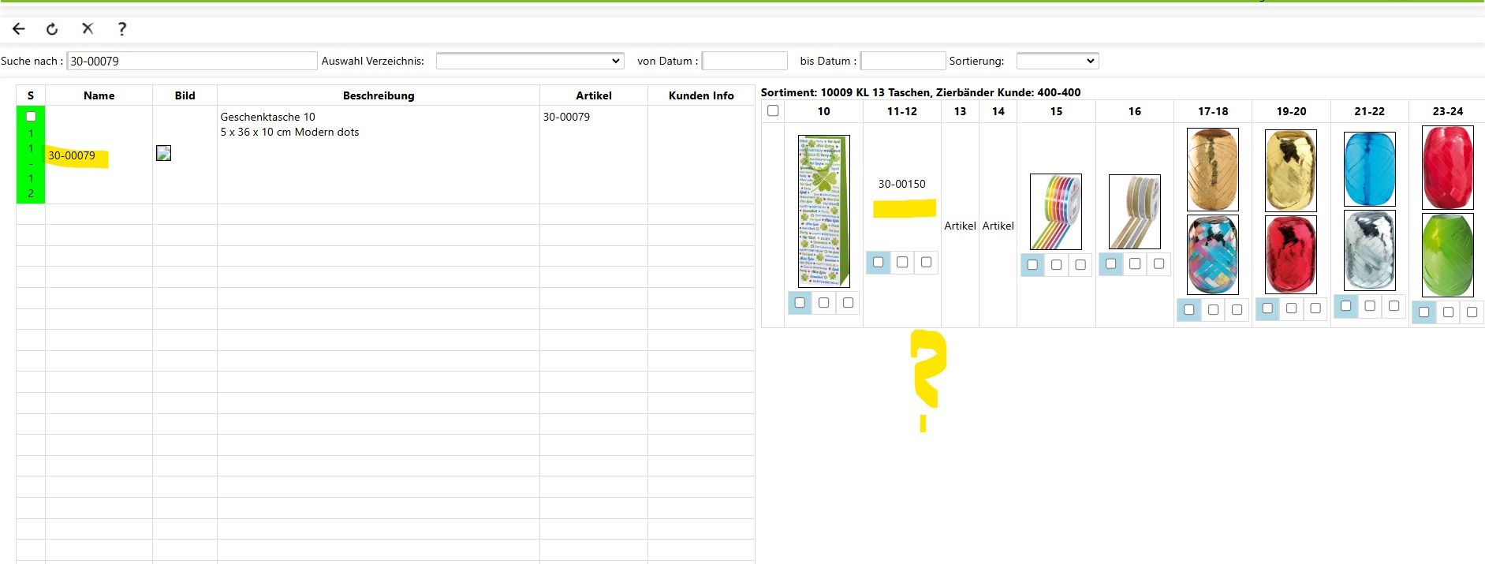Click the Kunden Info column header
Viewport: 1485px width, 564px height.
click(x=700, y=95)
